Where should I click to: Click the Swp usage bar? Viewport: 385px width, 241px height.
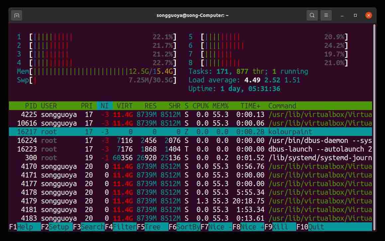click(97, 80)
